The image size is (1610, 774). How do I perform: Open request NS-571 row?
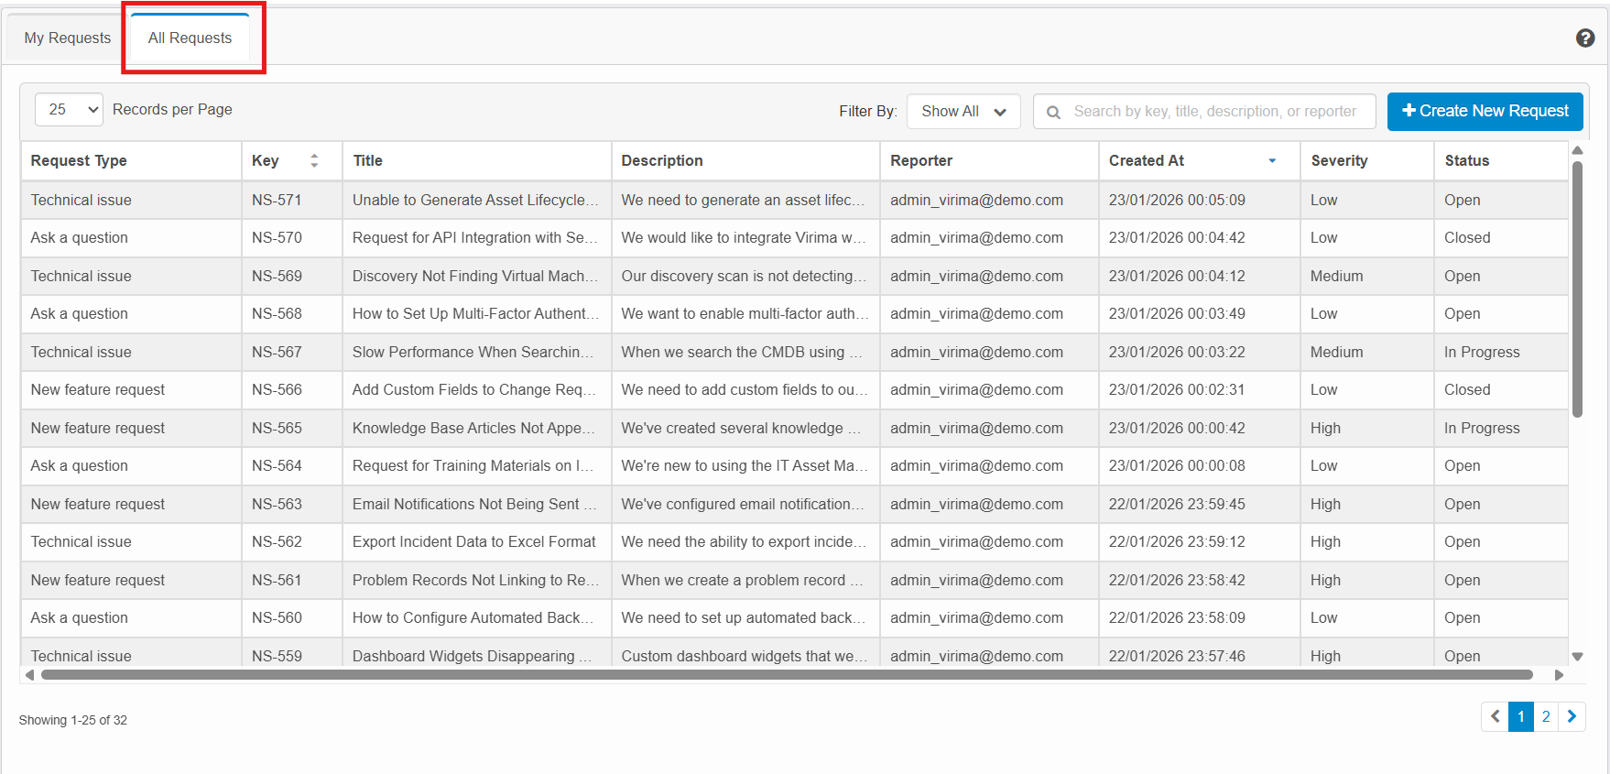474,200
